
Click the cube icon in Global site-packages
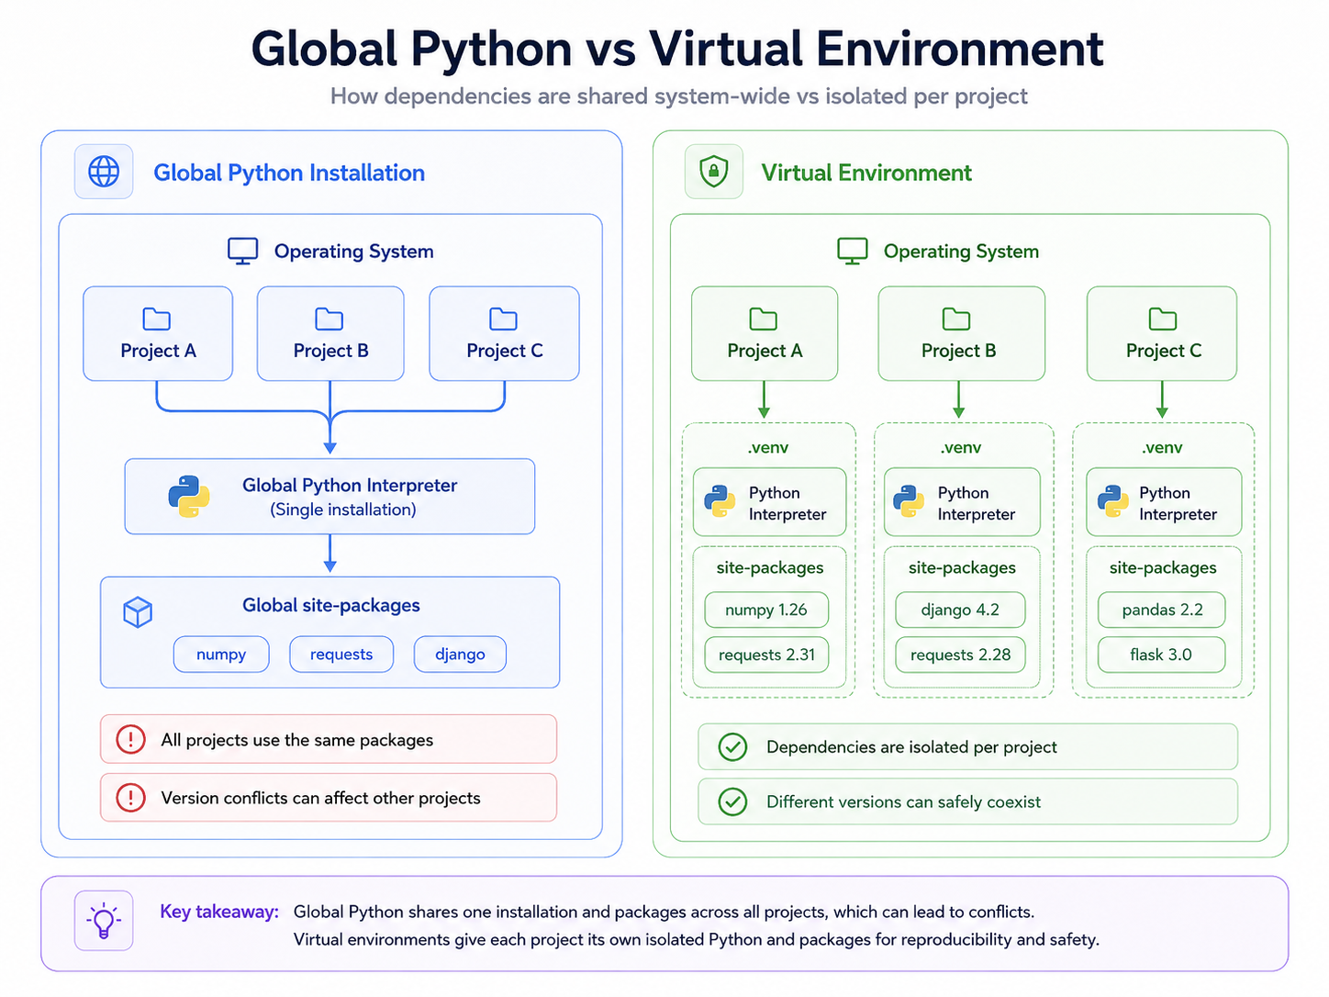click(138, 612)
